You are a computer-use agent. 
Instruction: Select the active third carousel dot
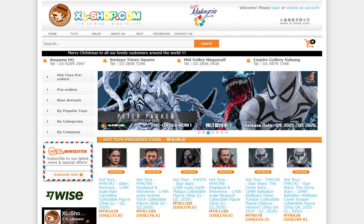point(208,133)
